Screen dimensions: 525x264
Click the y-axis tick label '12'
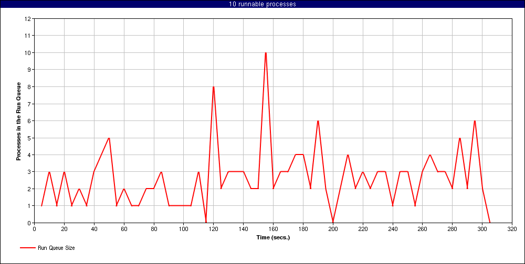(x=28, y=19)
